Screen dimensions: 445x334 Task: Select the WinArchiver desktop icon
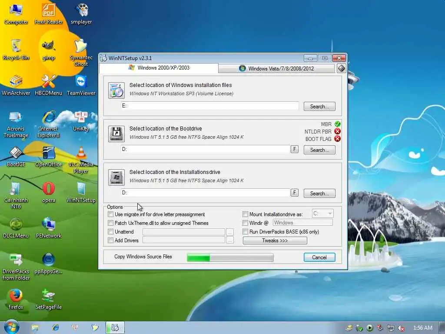click(x=16, y=85)
